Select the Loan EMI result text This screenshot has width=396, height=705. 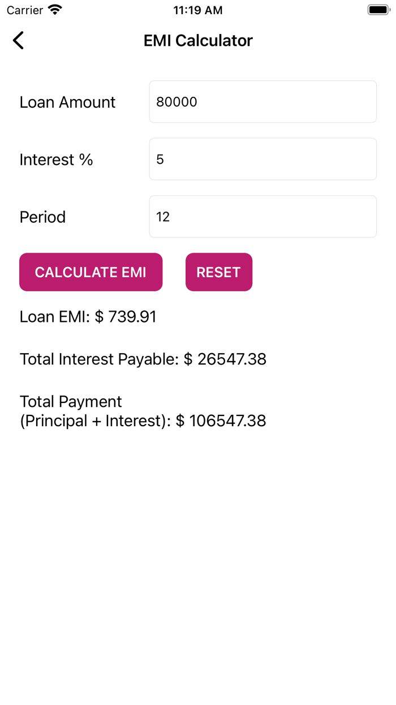[x=88, y=317]
